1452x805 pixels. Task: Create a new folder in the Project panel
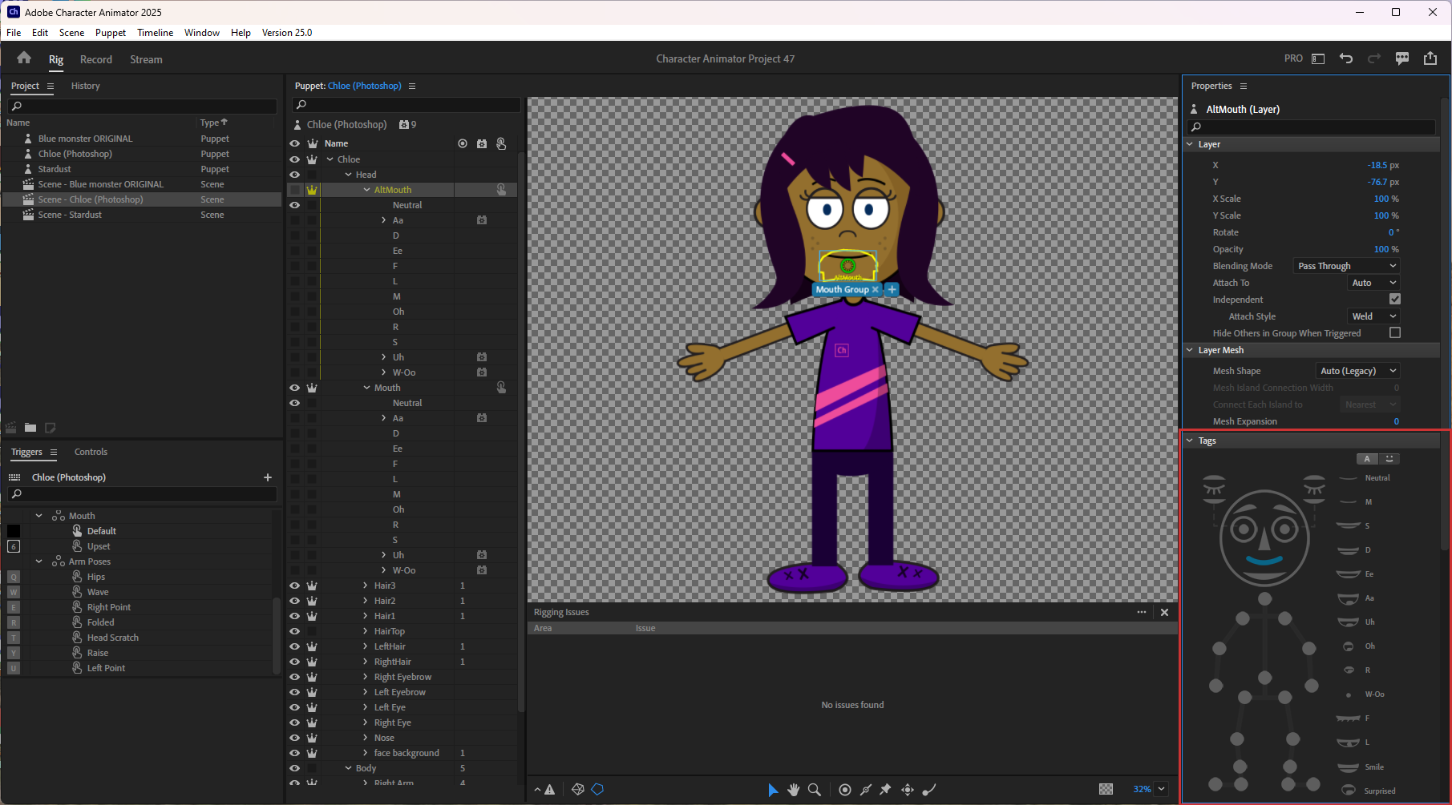30,428
